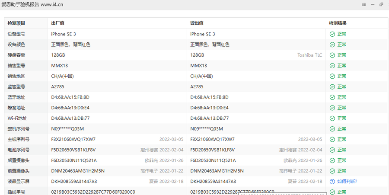The image size is (389, 195).
Task: Click factory 惠州德赛 2022-02-04 annotation
Action: click(x=162, y=150)
